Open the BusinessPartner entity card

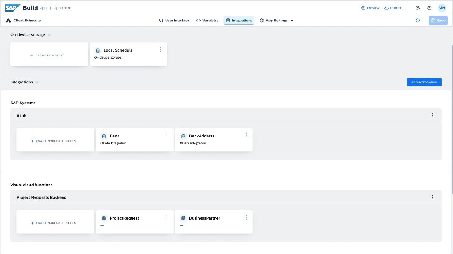coord(214,222)
